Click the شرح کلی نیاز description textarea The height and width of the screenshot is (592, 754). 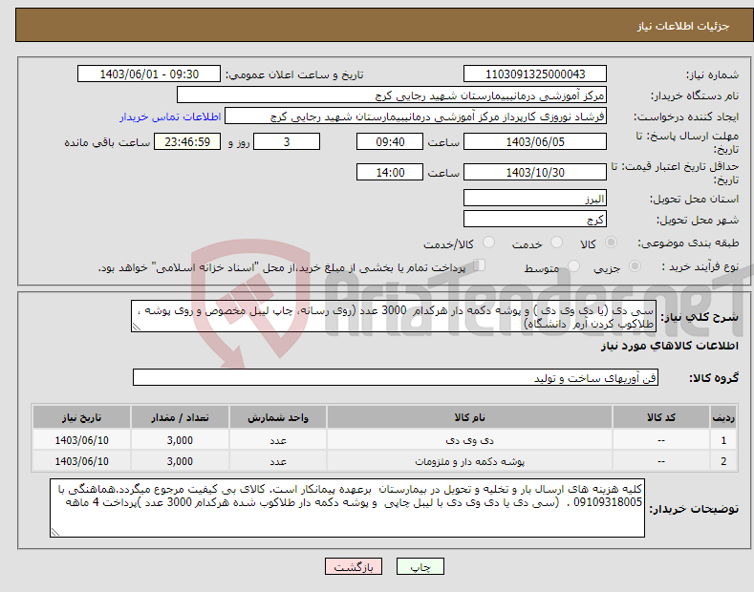(x=394, y=316)
